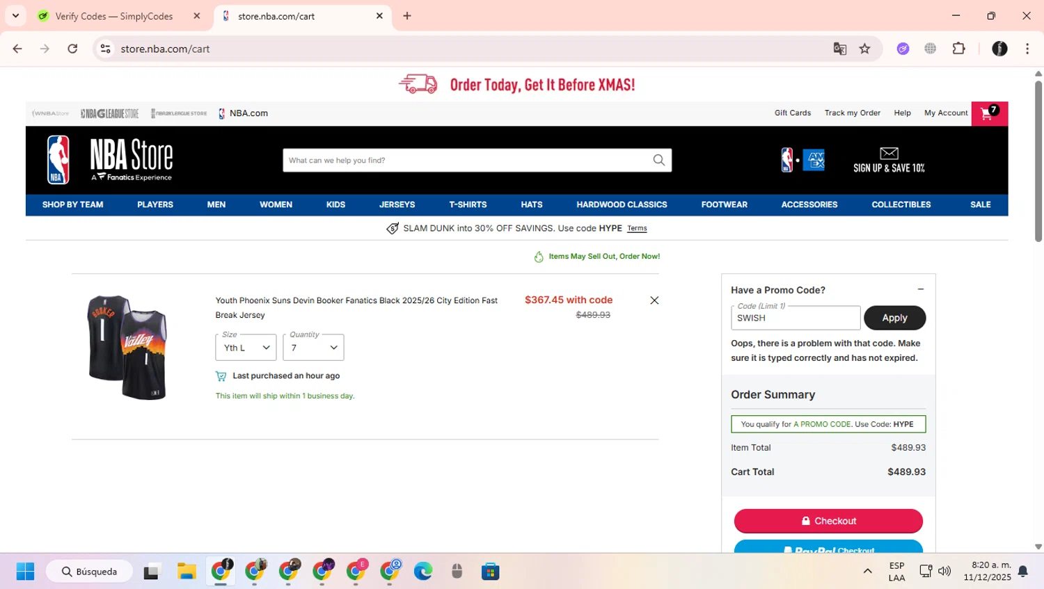Reload the cart page
The width and height of the screenshot is (1044, 589).
[72, 49]
